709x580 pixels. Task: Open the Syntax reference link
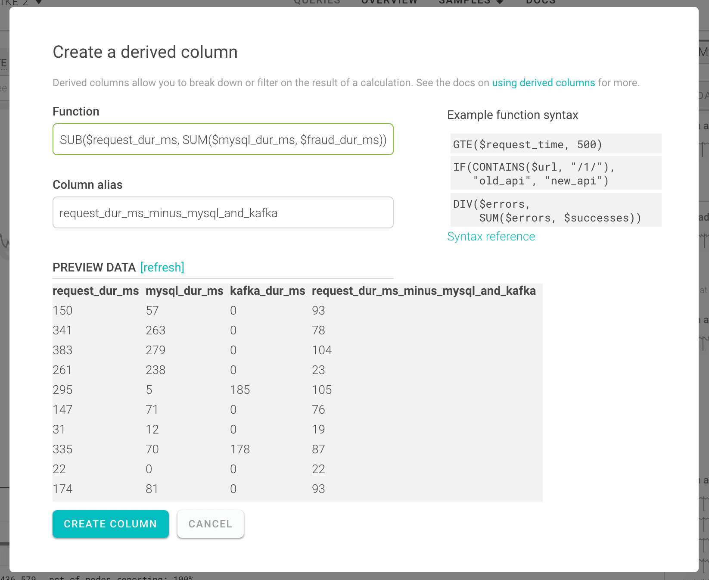pyautogui.click(x=491, y=236)
